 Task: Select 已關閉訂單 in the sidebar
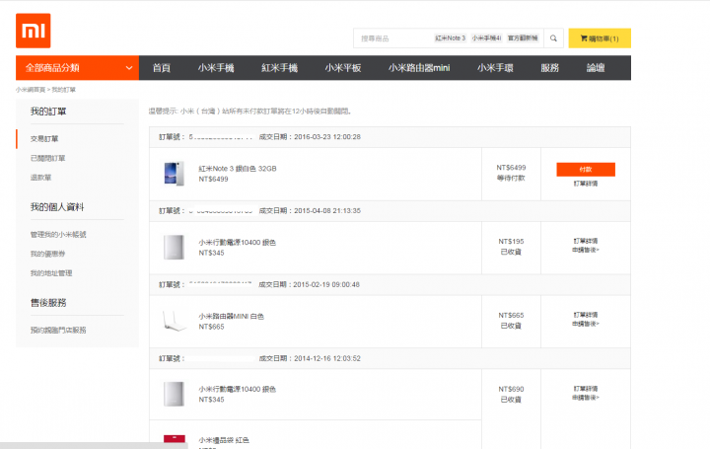click(x=47, y=158)
